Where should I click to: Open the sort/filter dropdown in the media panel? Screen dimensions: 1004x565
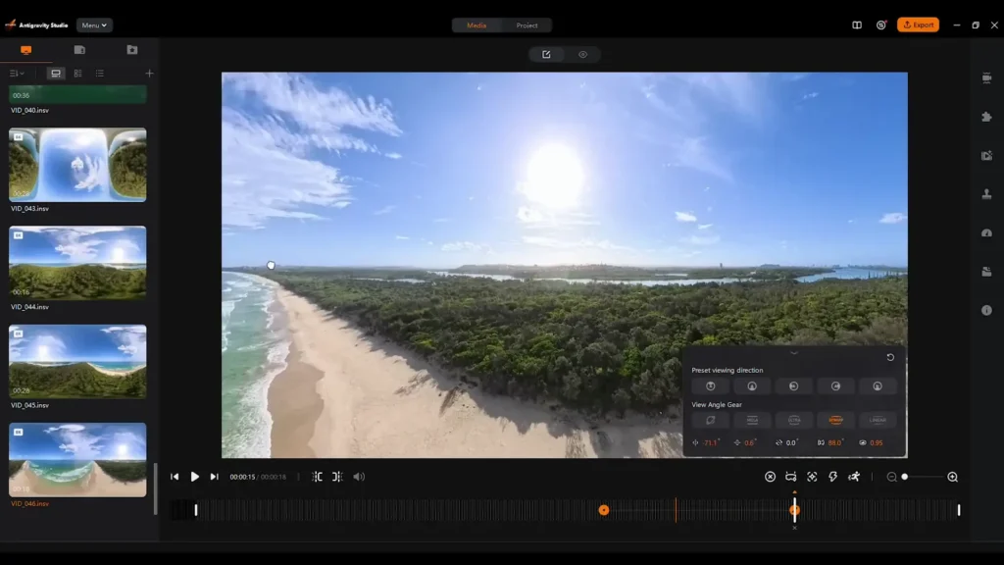pyautogui.click(x=15, y=73)
